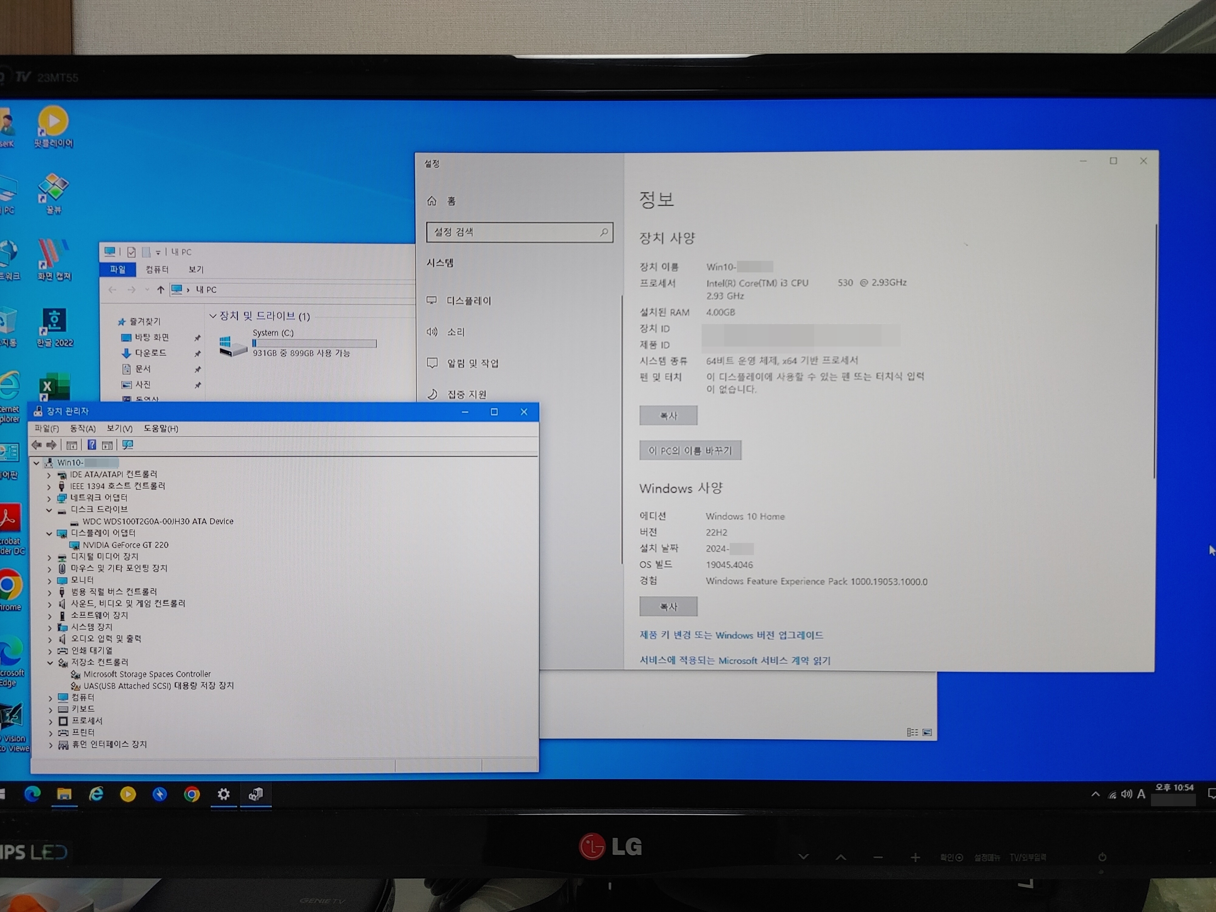Click the Settings page vertical scrollbar
Viewport: 1216px width, 912px height.
coord(1156,351)
